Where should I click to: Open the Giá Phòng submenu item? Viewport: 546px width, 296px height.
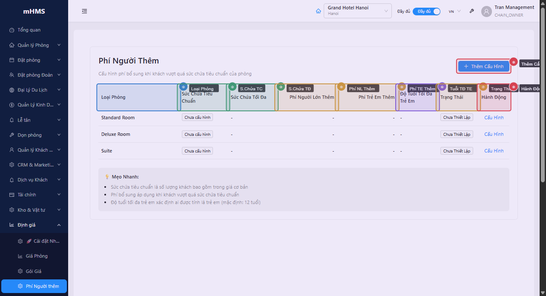coord(36,256)
